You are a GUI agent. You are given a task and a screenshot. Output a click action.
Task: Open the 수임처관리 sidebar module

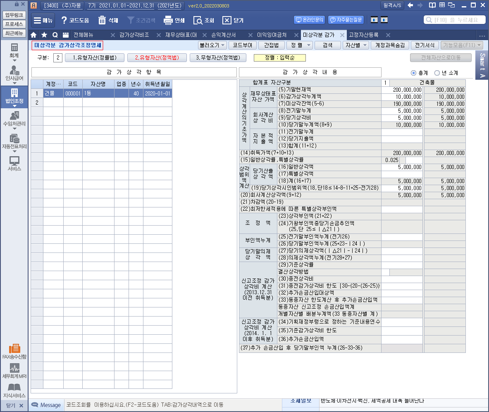coord(14,119)
